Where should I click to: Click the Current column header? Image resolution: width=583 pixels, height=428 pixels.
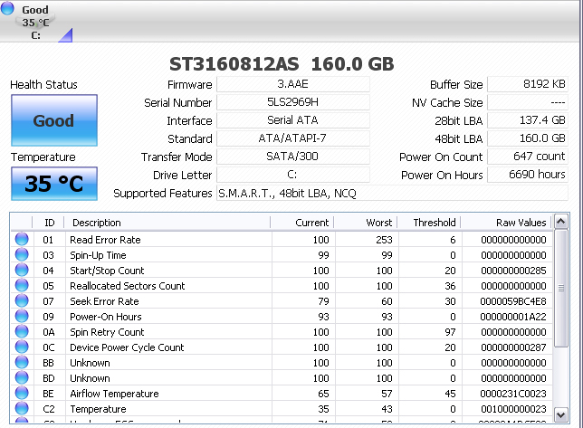click(x=302, y=223)
